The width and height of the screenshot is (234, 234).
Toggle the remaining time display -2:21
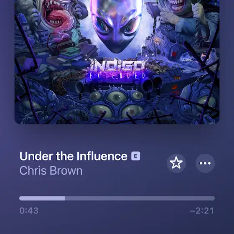pyautogui.click(x=202, y=211)
